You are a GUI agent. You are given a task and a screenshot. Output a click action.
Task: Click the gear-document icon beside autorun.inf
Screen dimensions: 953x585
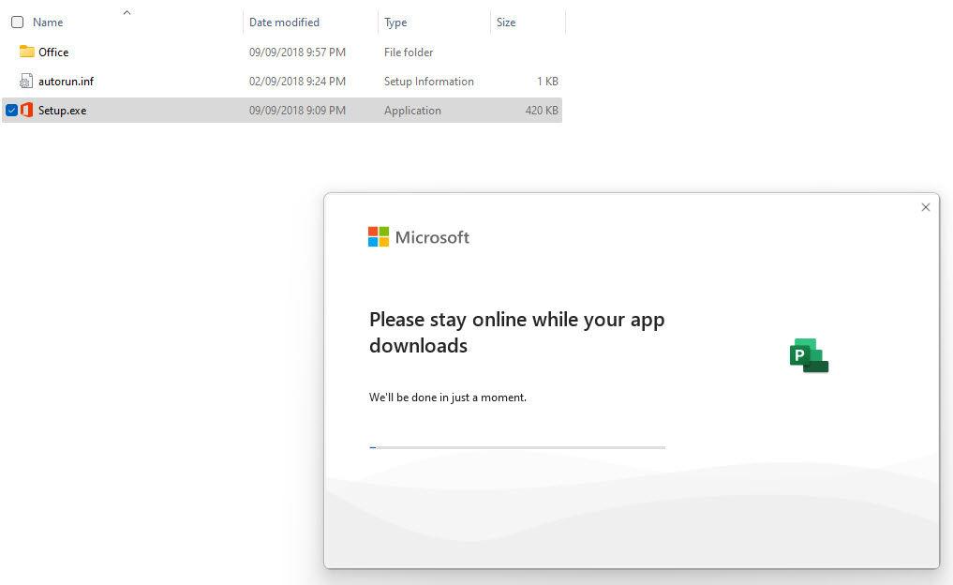pyautogui.click(x=24, y=81)
